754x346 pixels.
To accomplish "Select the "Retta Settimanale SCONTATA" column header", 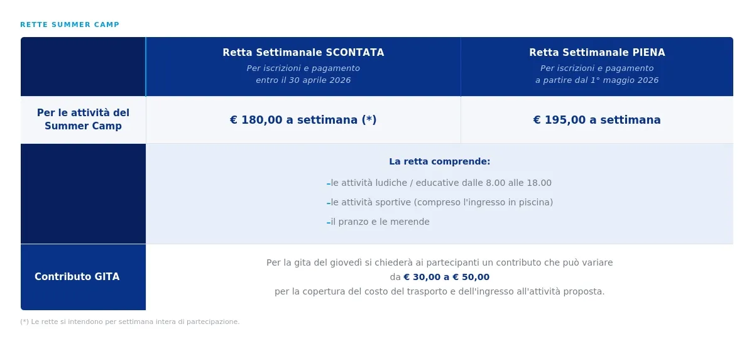I will pyautogui.click(x=303, y=53).
